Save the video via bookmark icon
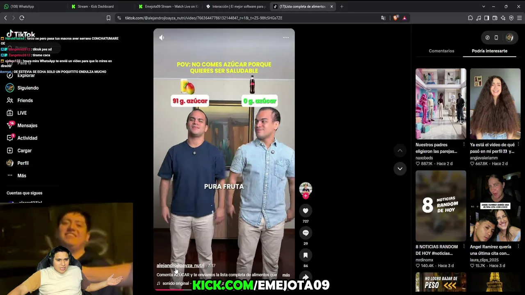The width and height of the screenshot is (525, 295). (306, 255)
